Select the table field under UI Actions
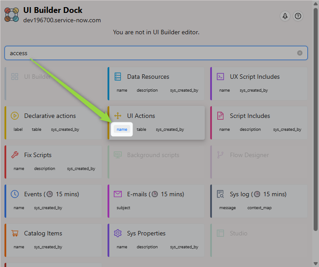This screenshot has height=267, width=319. click(141, 129)
